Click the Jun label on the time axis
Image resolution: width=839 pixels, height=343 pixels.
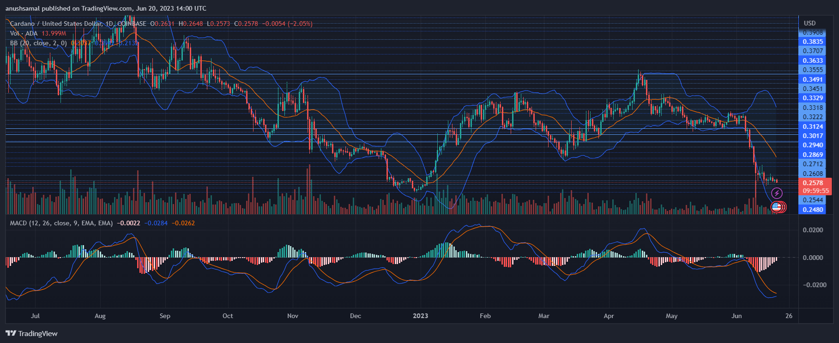coord(736,316)
